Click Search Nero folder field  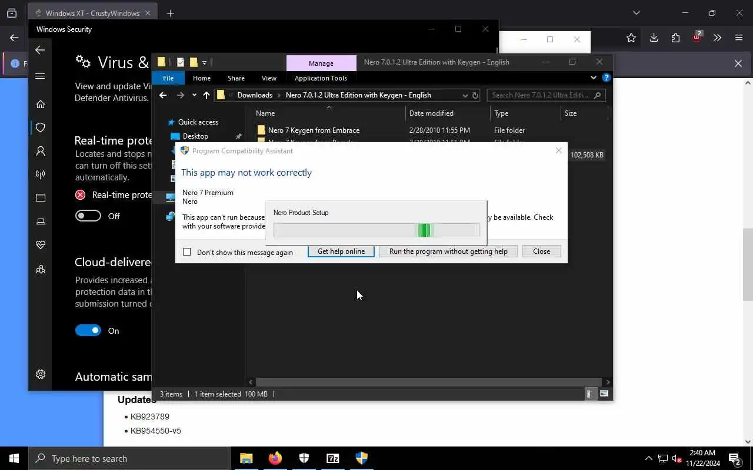[x=546, y=95]
